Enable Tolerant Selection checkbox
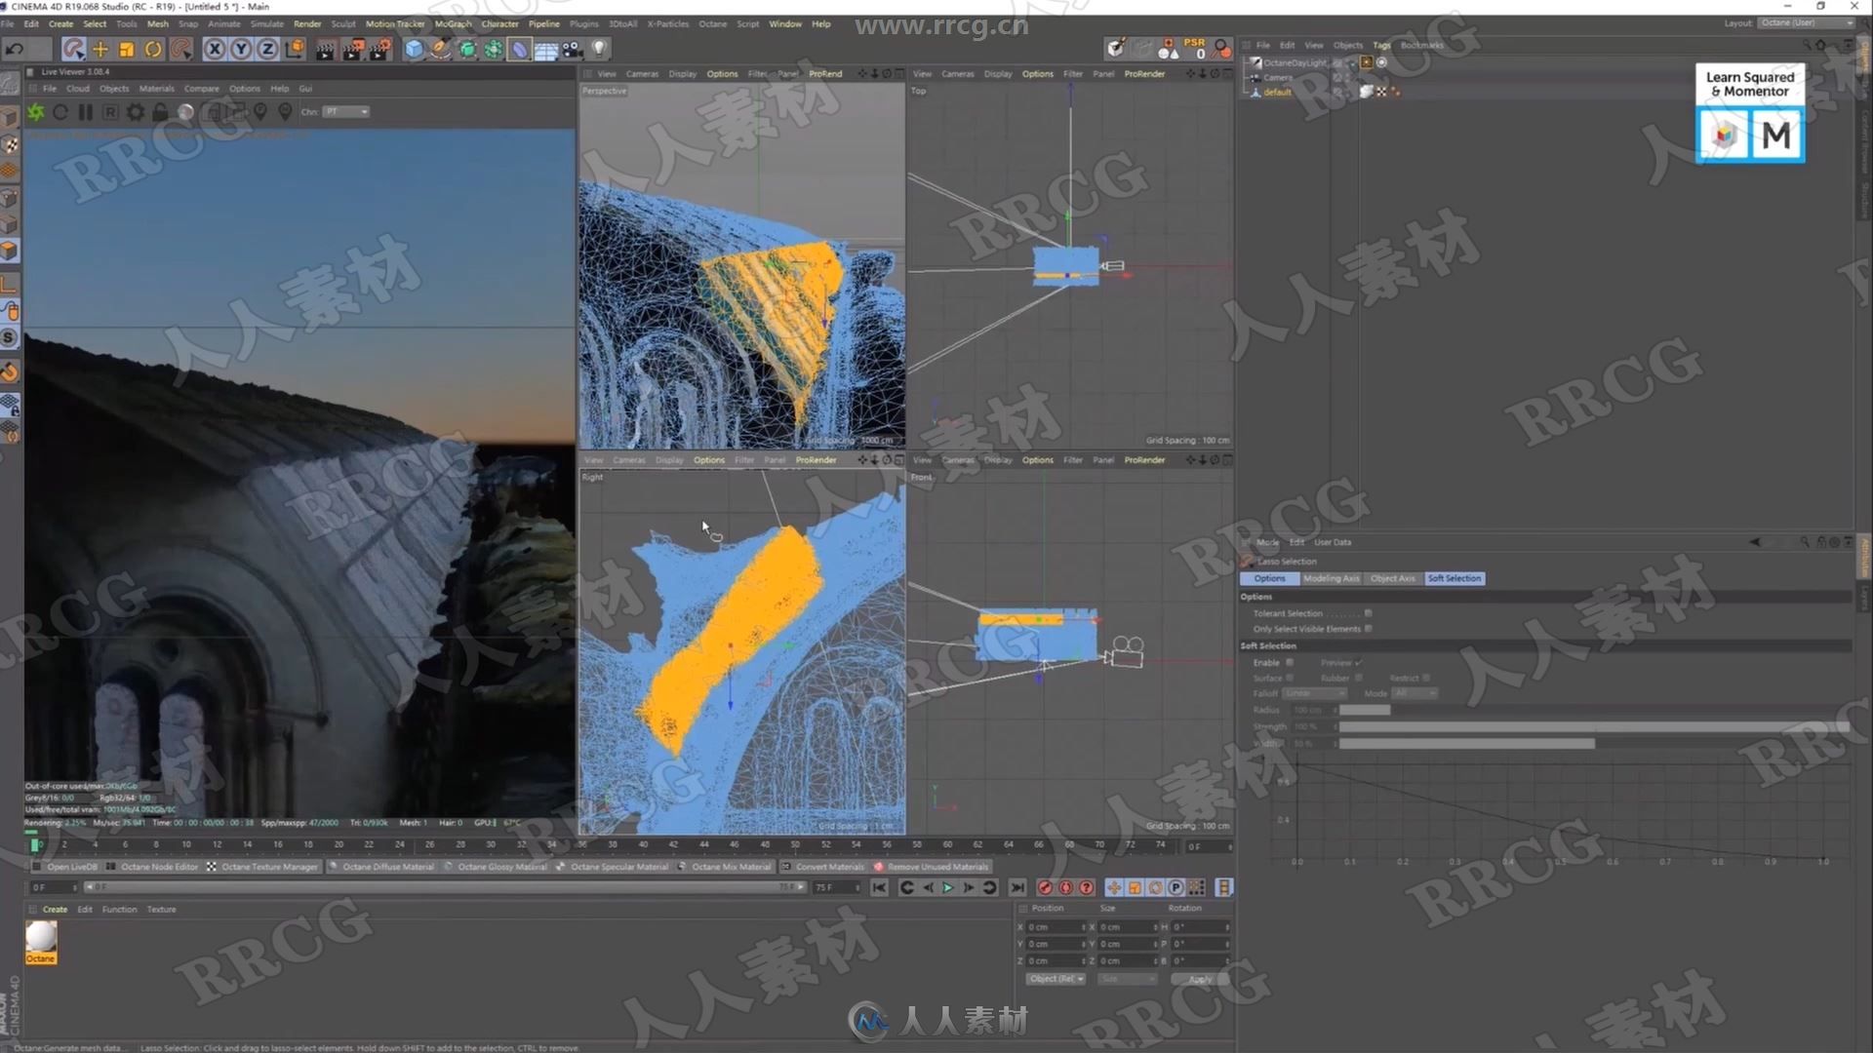1873x1053 pixels. tap(1368, 613)
